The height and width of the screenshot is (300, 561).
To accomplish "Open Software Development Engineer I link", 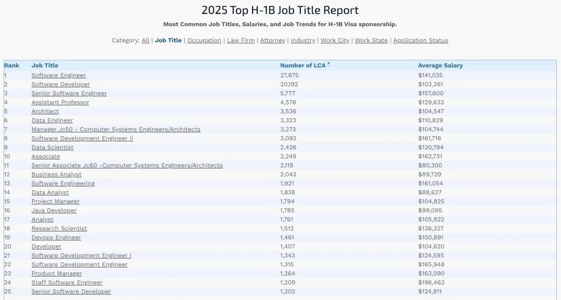I will tap(82, 256).
